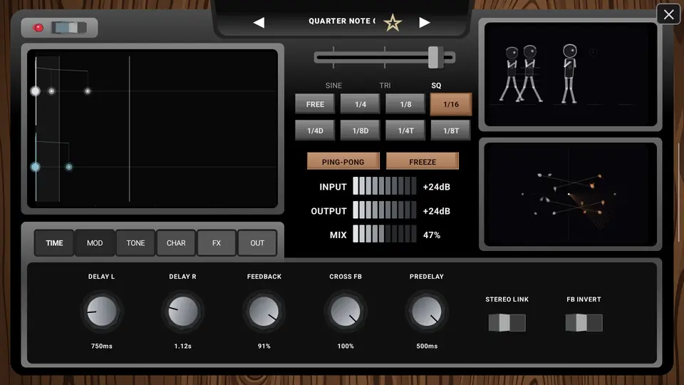Select the 1/4T note division

(405, 130)
